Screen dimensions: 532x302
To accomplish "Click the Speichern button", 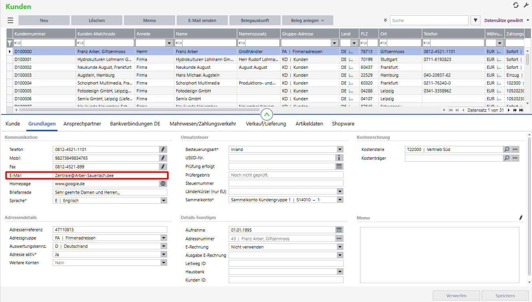I will point(505,296).
